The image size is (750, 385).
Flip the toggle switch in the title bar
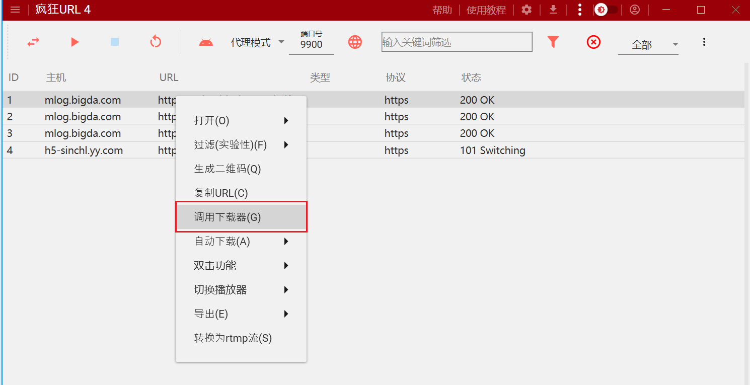pos(606,10)
